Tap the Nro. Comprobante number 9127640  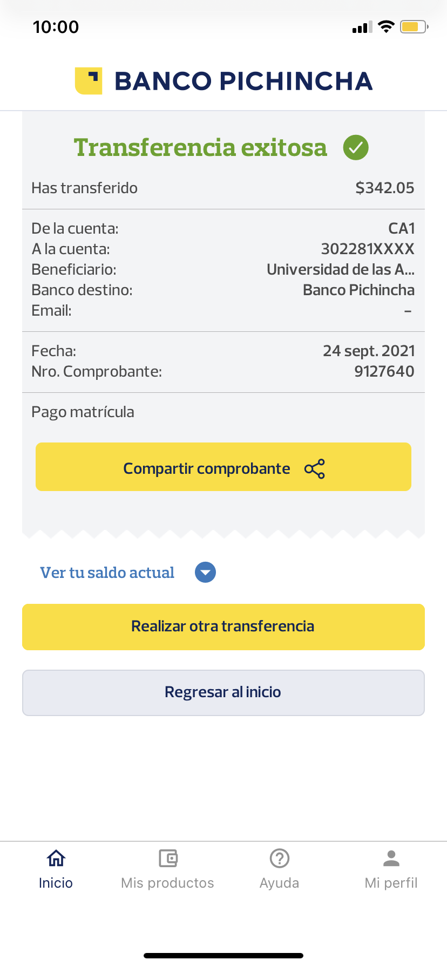[384, 371]
